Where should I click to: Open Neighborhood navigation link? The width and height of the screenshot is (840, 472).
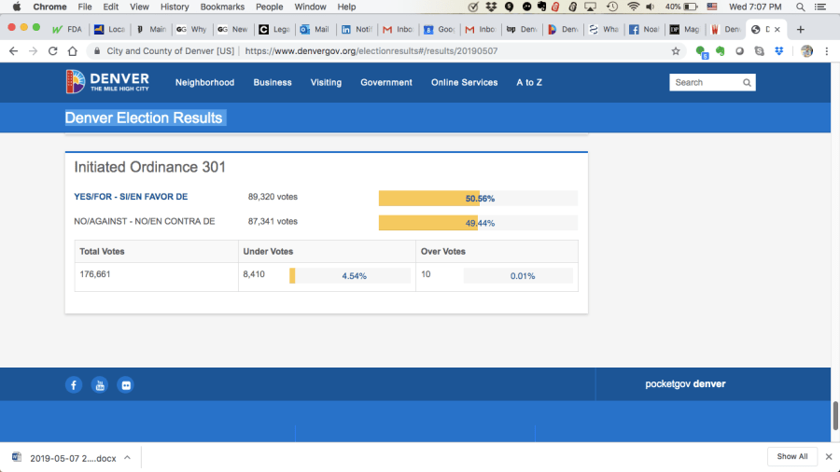(x=204, y=82)
